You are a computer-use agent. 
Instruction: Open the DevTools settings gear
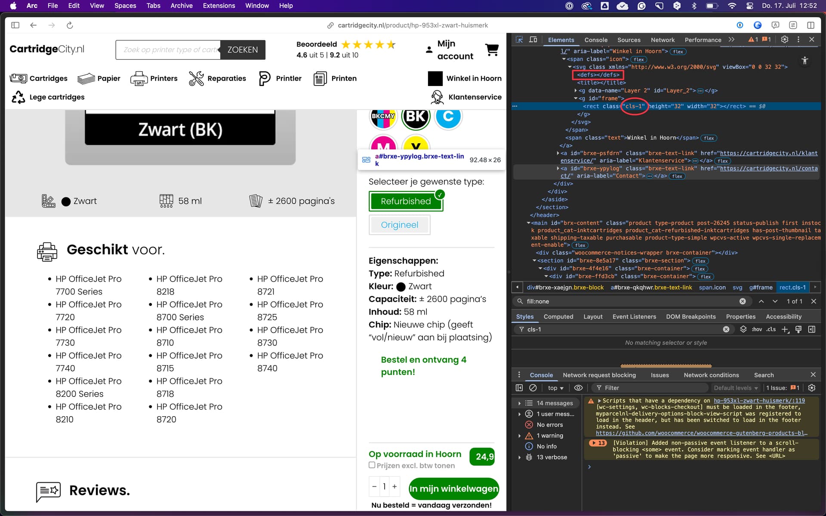[785, 40]
